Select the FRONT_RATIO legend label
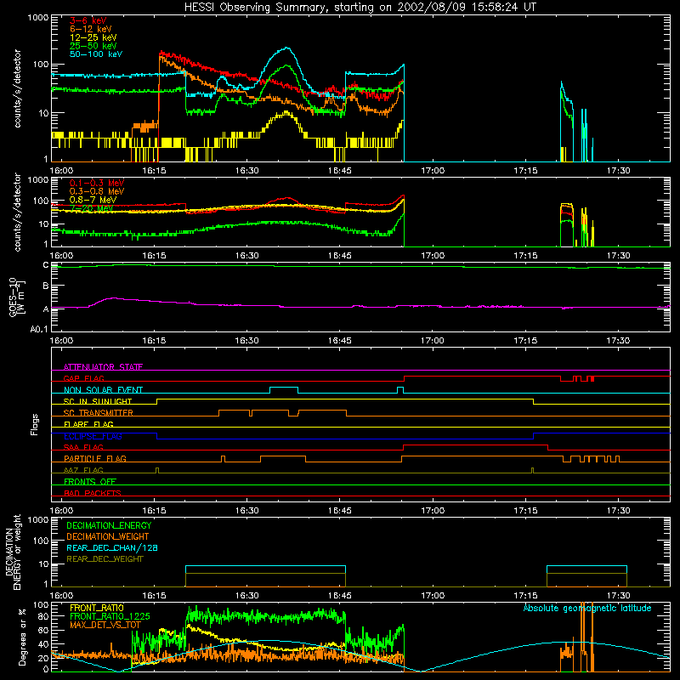 [x=97, y=608]
